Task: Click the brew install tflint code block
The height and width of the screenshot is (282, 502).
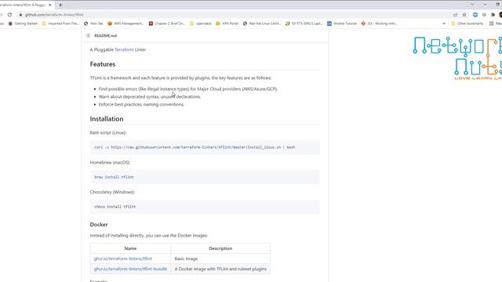Action: click(x=205, y=177)
